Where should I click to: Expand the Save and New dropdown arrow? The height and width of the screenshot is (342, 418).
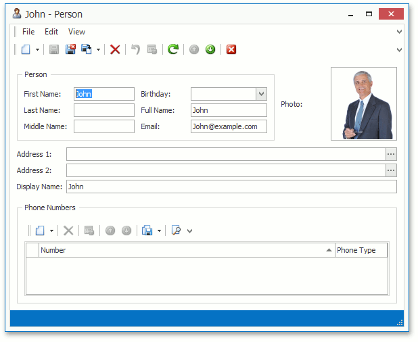[x=98, y=49]
